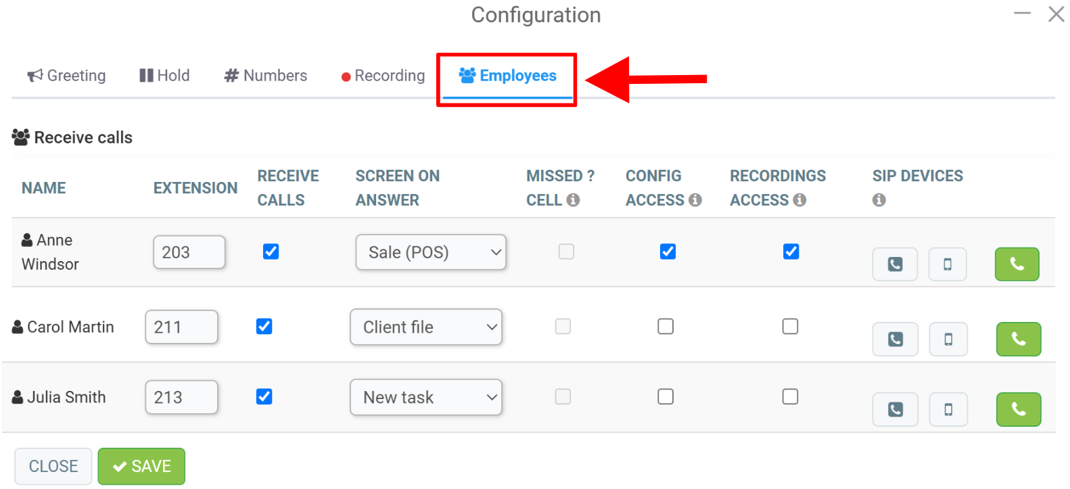
Task: Click the SIP Devices info icon
Action: (x=879, y=200)
